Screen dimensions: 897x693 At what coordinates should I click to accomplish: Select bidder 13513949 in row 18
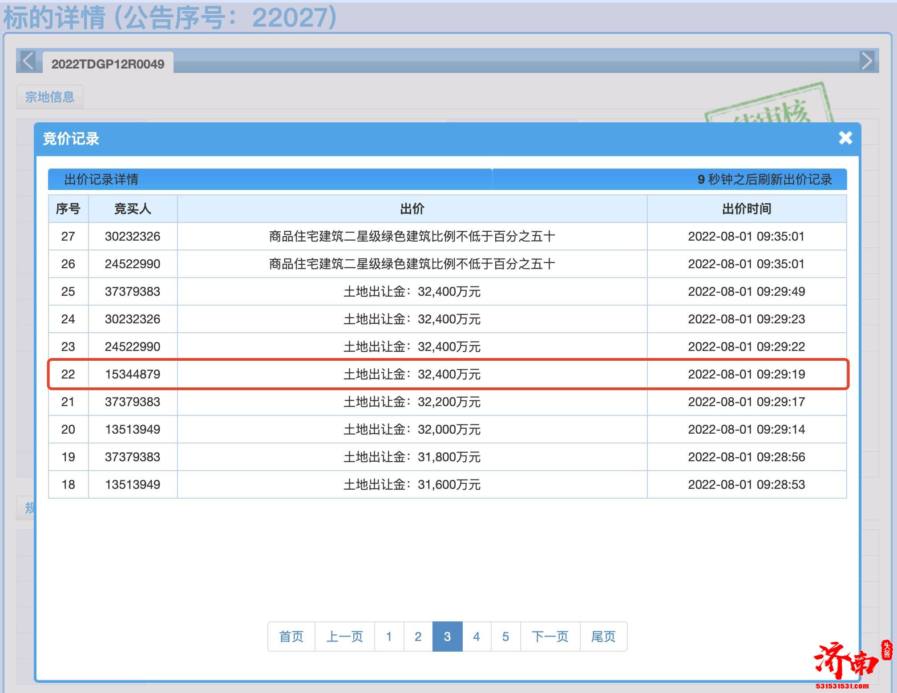pos(133,484)
